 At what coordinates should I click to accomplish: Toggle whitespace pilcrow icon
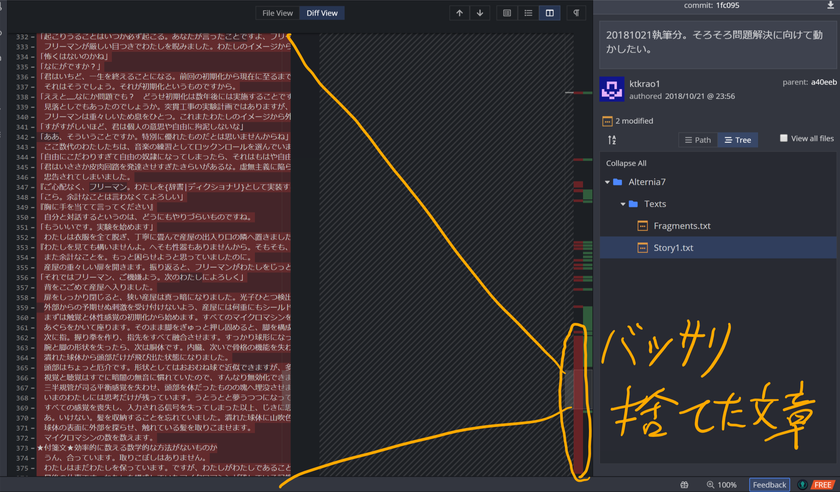[x=576, y=13]
